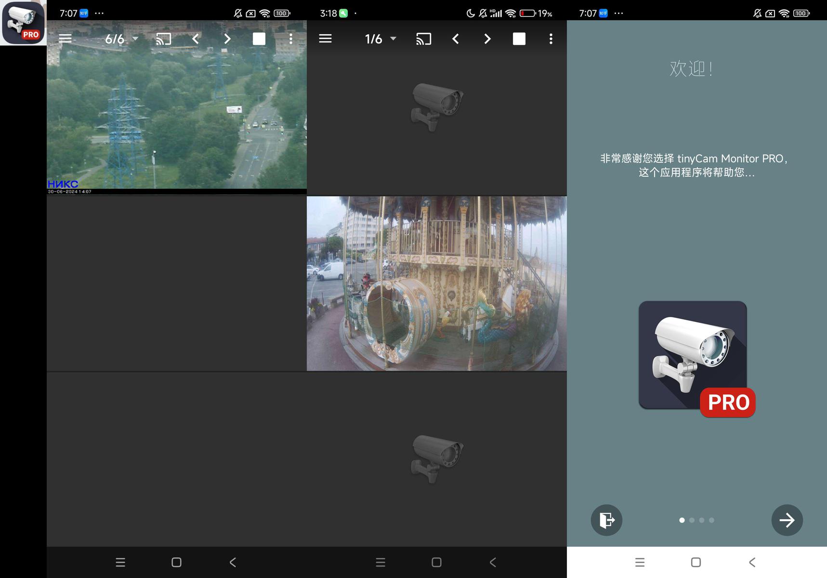Screen dimensions: 827x578
Task: Tap Android home button below welcome screen
Action: point(696,562)
